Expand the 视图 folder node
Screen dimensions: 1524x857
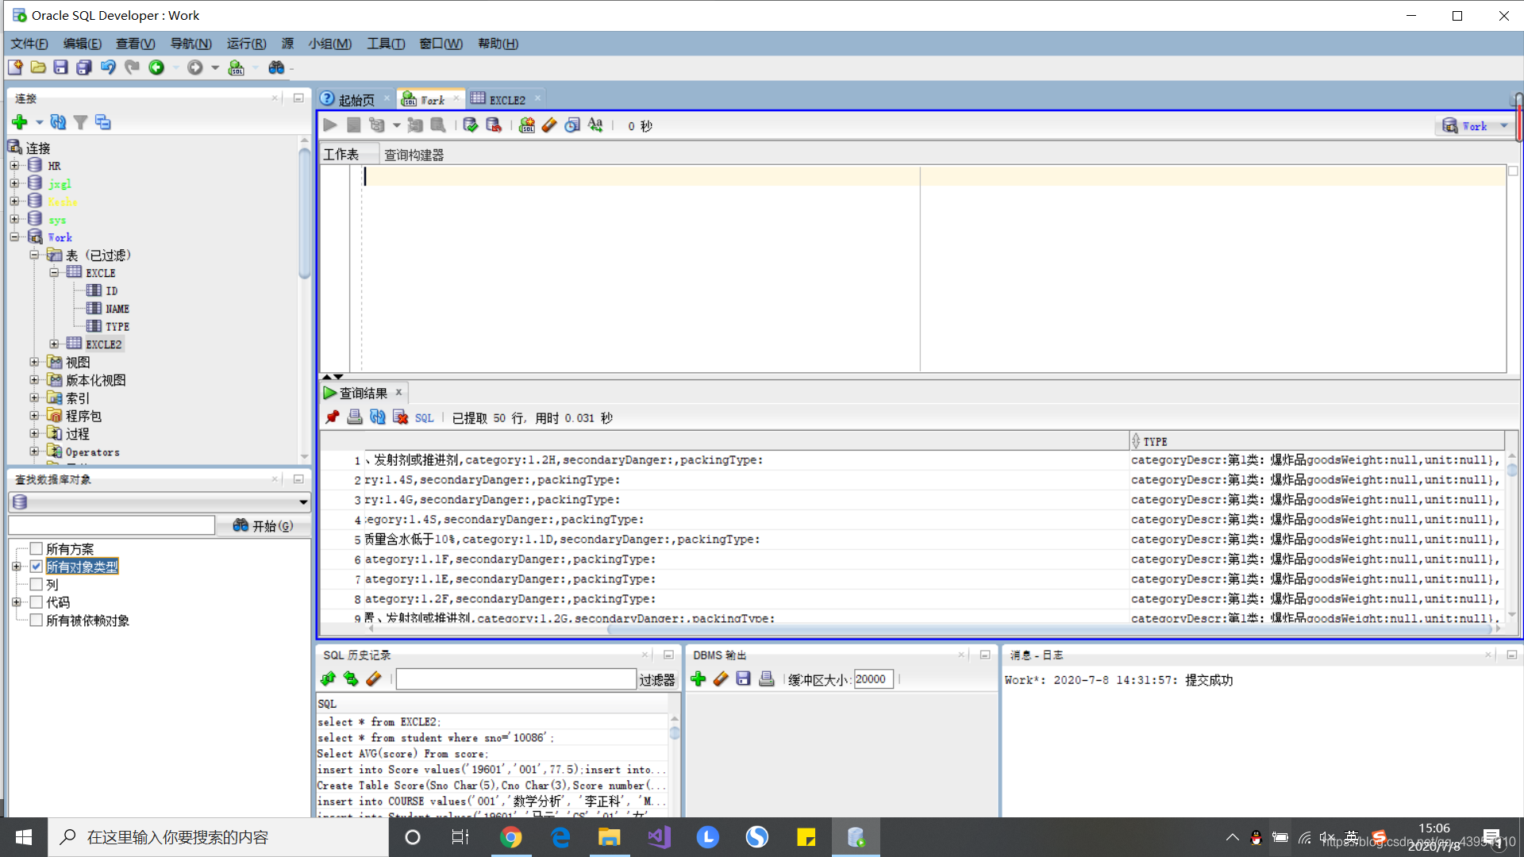point(34,362)
